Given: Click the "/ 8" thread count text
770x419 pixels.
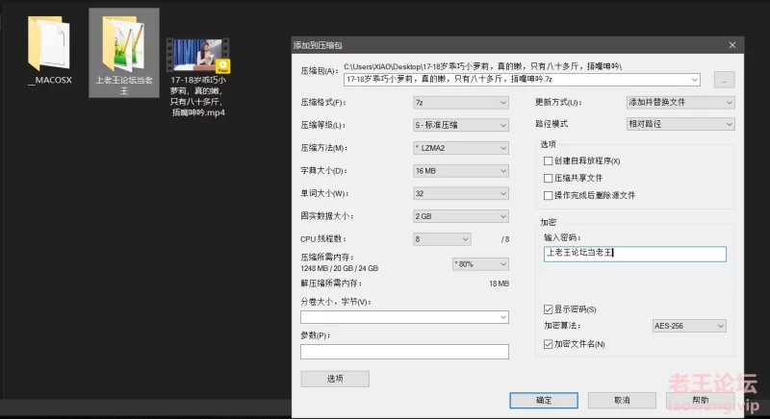Looking at the screenshot, I should pyautogui.click(x=505, y=239).
